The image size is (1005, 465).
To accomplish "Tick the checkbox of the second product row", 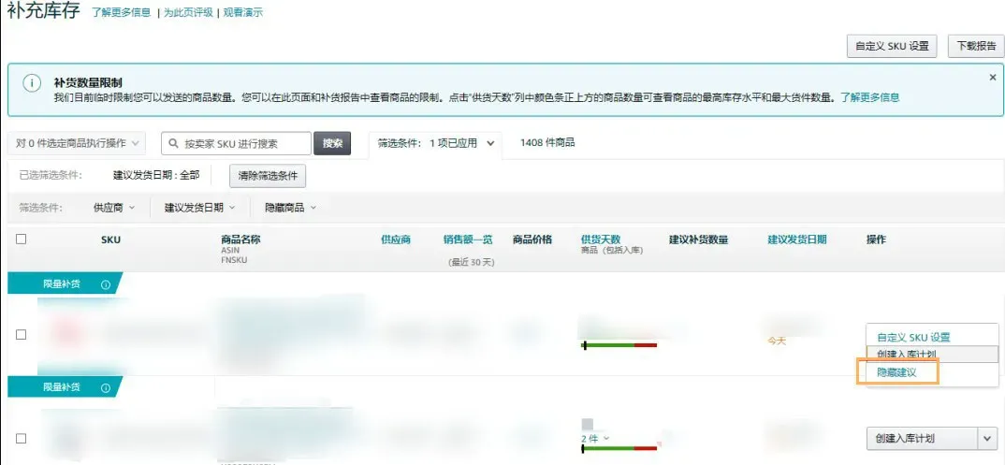I will coord(22,438).
